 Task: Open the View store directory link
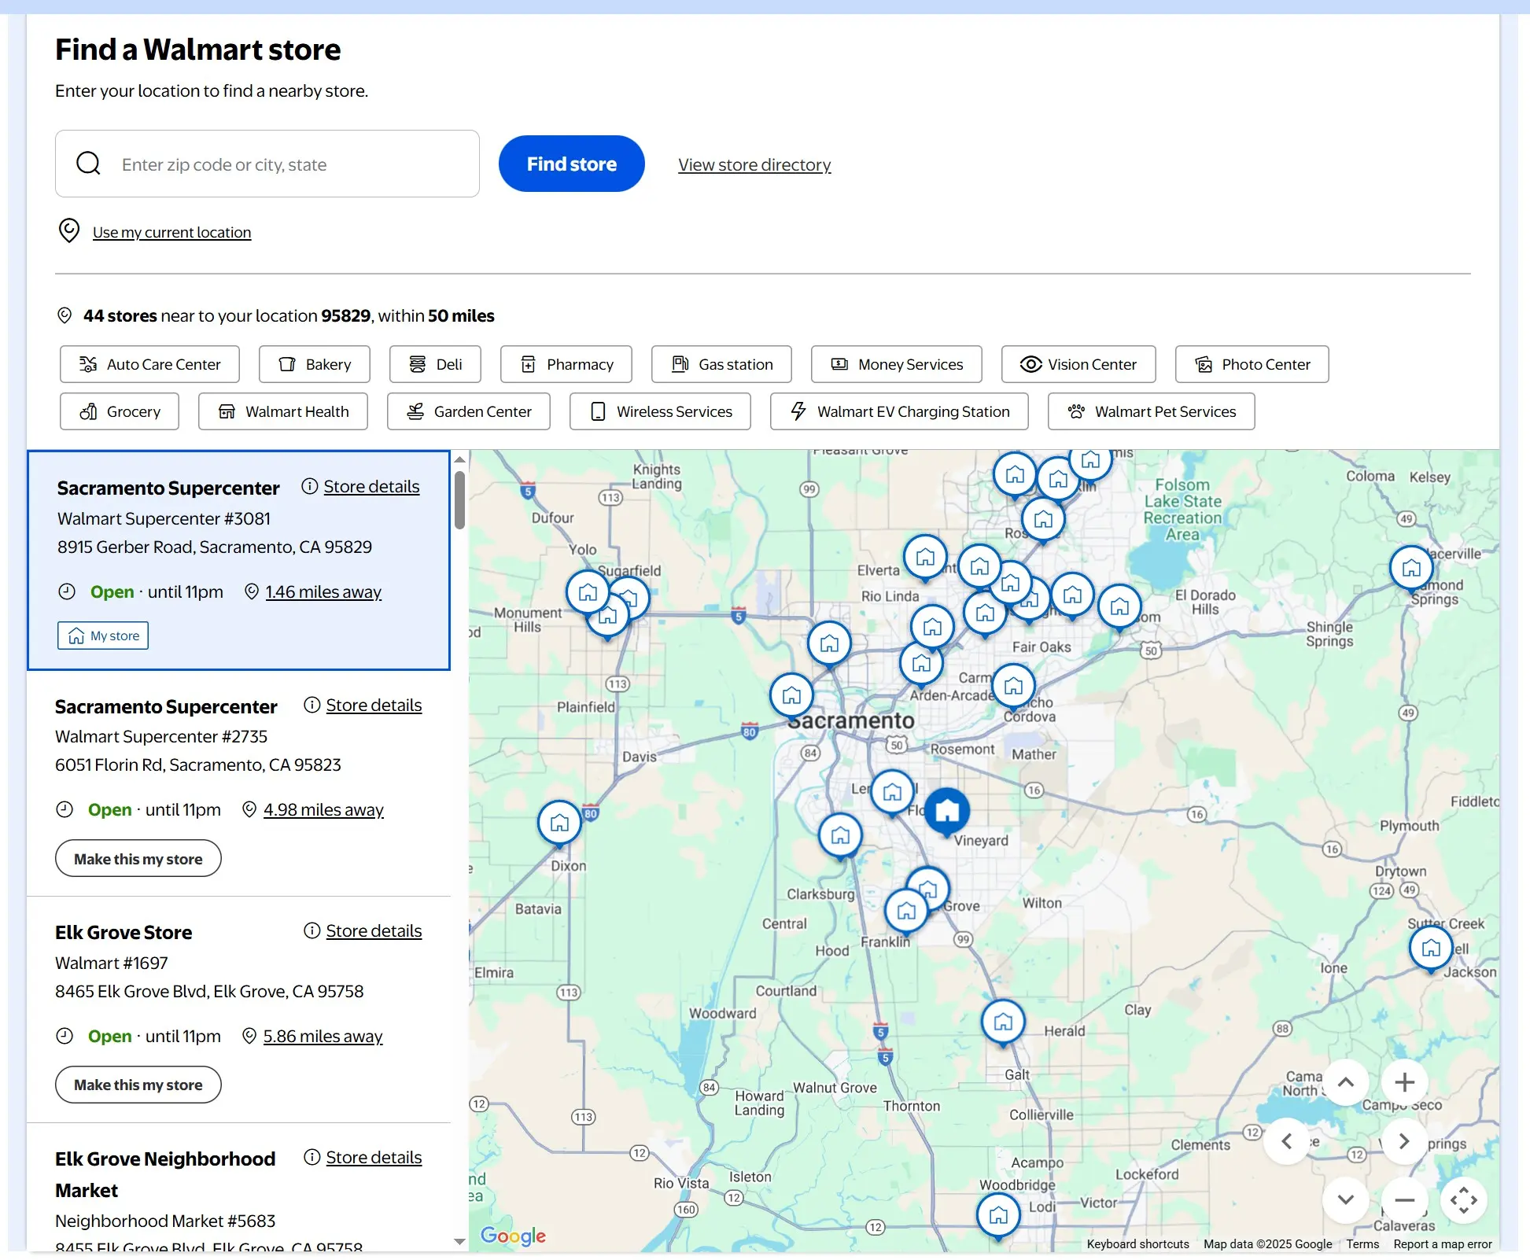point(754,164)
